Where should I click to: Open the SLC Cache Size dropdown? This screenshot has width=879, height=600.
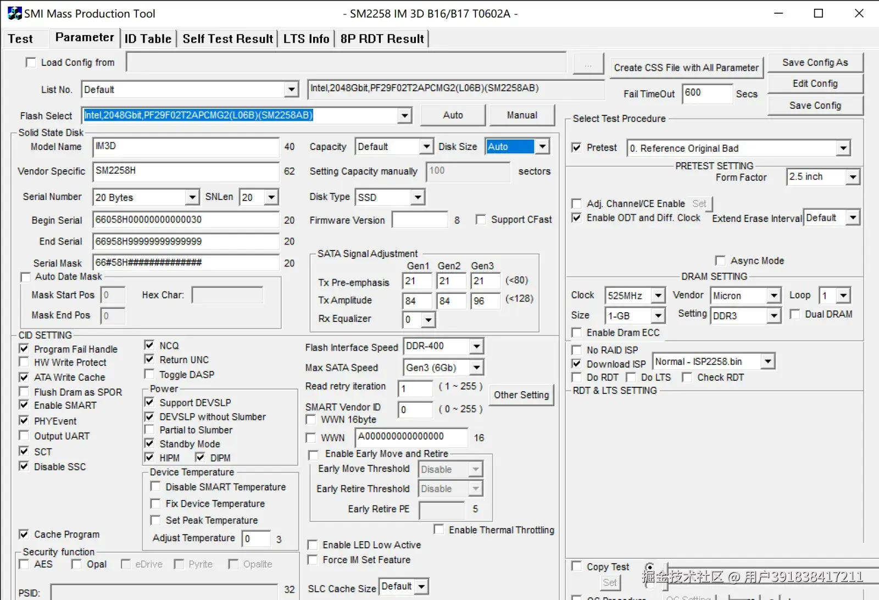[421, 587]
